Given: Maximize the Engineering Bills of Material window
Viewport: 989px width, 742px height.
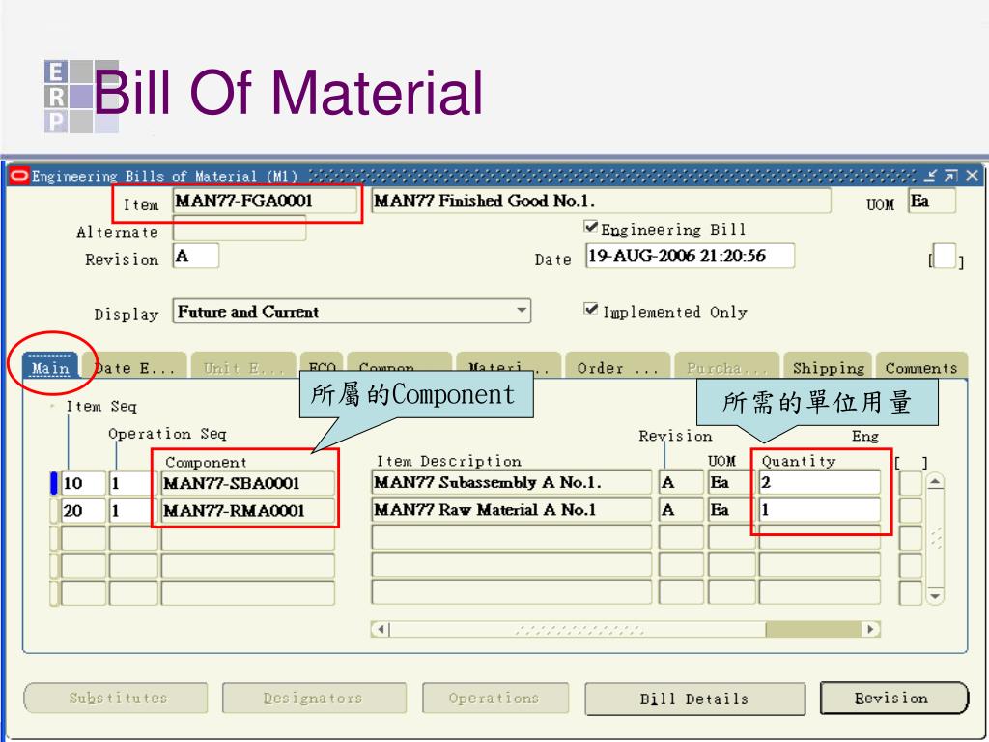Looking at the screenshot, I should pyautogui.click(x=951, y=176).
